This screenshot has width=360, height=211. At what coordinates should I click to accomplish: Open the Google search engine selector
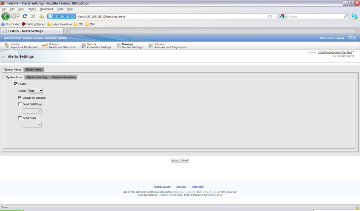(283, 16)
